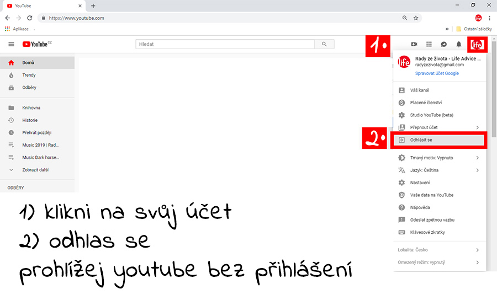The width and height of the screenshot is (497, 300).
Task: Select Odhlásit se menu entry
Action: tap(438, 140)
